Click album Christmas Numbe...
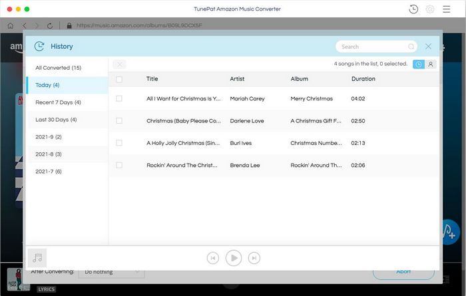The width and height of the screenshot is (466, 296). 316,143
